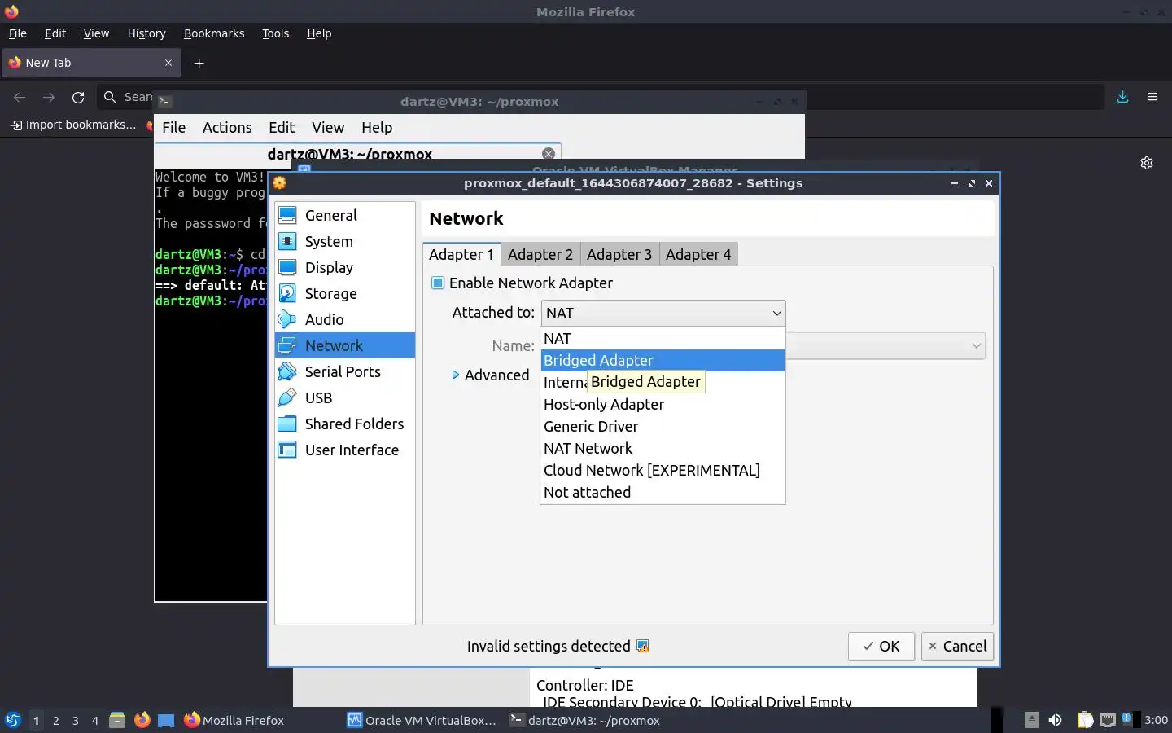The width and height of the screenshot is (1172, 733).
Task: Choose Bridged Adapter from the list
Action: coord(663,360)
